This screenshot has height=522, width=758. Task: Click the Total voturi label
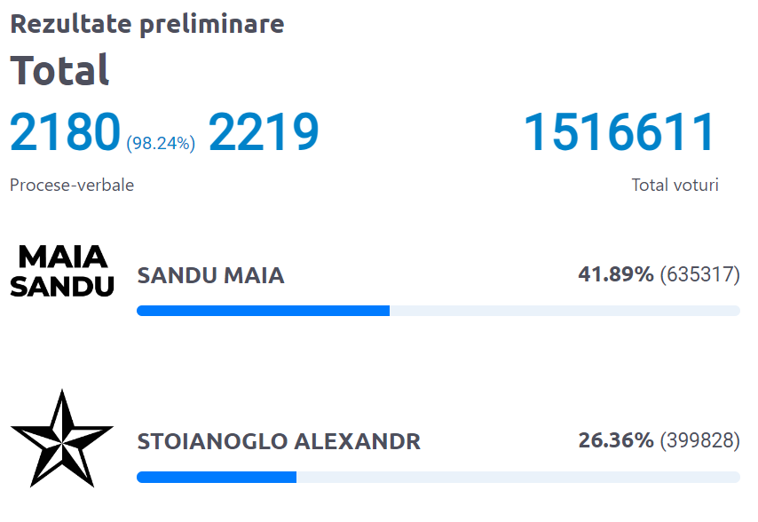[675, 186]
